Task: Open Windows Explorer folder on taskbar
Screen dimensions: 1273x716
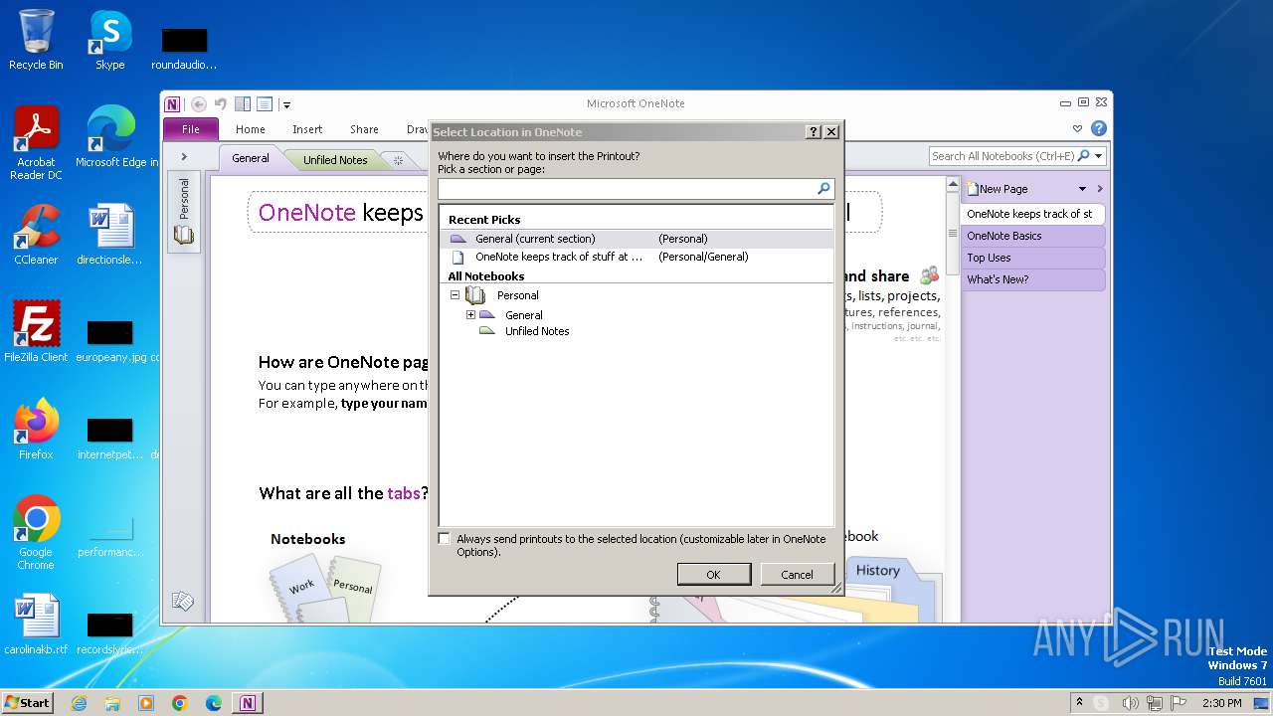Action: tap(112, 703)
